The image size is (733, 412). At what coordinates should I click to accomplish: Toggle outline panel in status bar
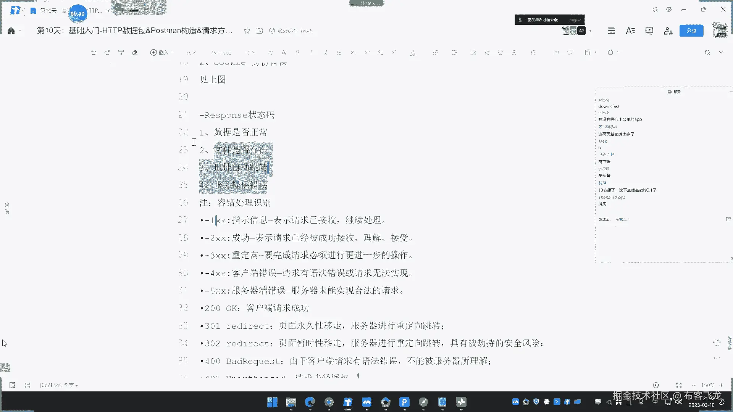12,385
